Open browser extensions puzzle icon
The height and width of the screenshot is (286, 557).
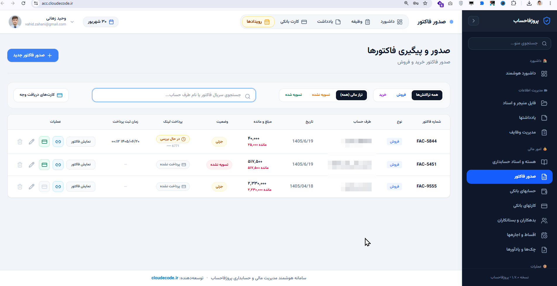tap(514, 3)
